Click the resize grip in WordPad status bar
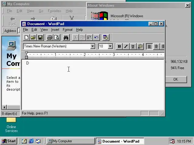The image size is (194, 145). (x=162, y=114)
